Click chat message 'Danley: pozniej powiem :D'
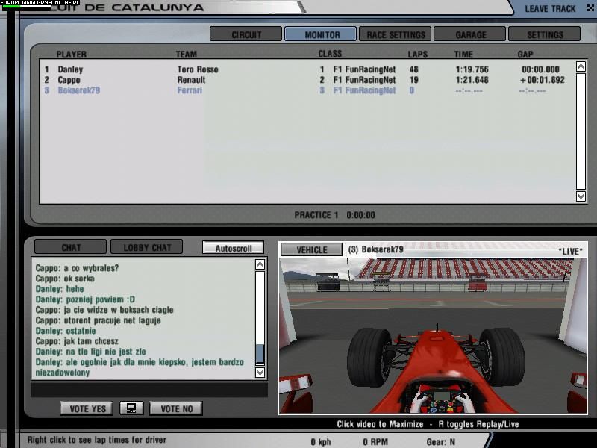Viewport: 597px width, 448px height. 85,299
